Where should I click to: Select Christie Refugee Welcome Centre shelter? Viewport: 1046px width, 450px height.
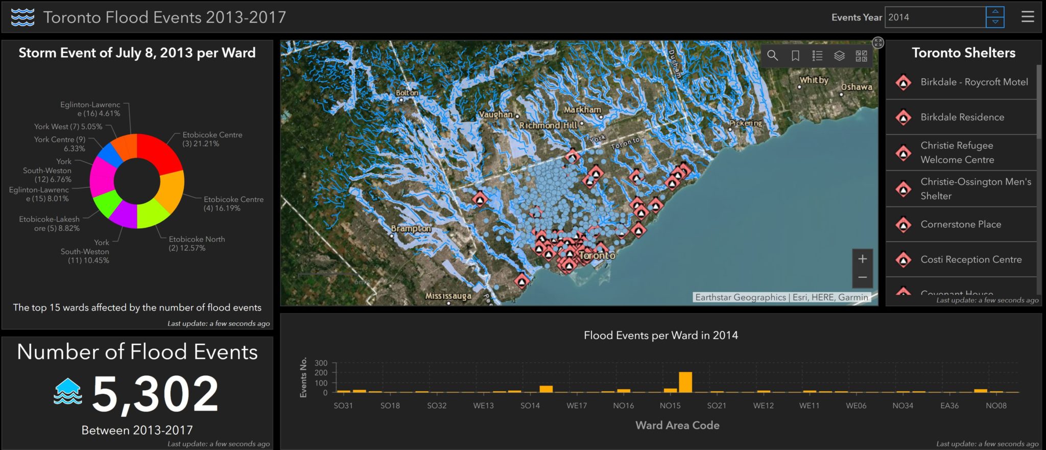click(961, 152)
